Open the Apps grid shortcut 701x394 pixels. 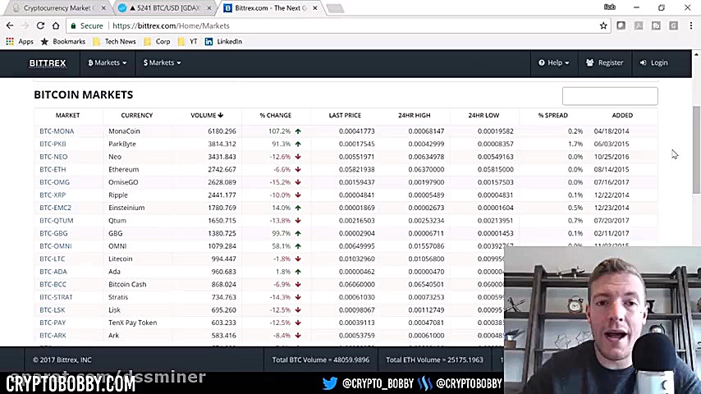point(20,42)
